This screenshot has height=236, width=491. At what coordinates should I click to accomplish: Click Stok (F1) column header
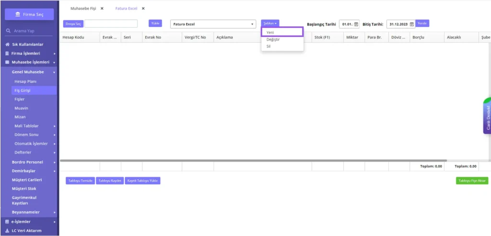(327, 37)
